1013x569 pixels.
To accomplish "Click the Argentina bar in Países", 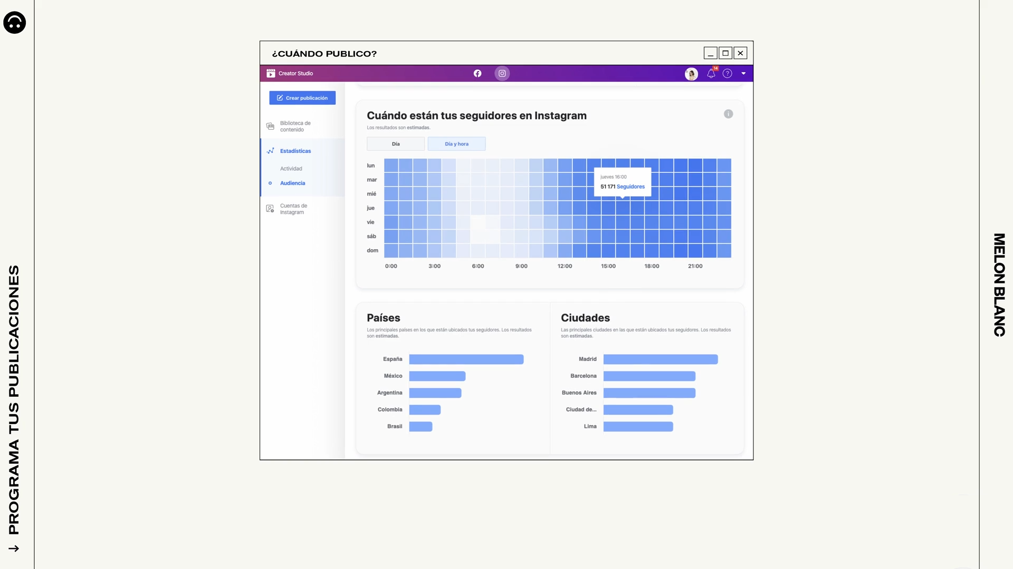I will click(435, 393).
